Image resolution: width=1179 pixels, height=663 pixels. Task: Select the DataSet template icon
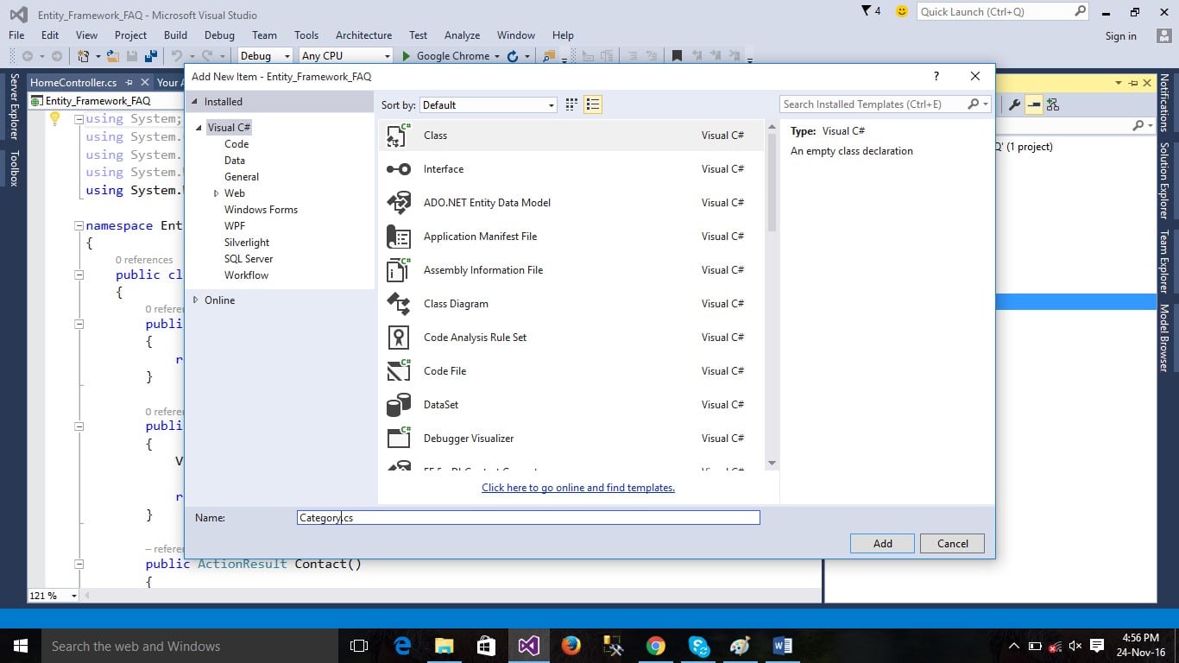tap(399, 405)
